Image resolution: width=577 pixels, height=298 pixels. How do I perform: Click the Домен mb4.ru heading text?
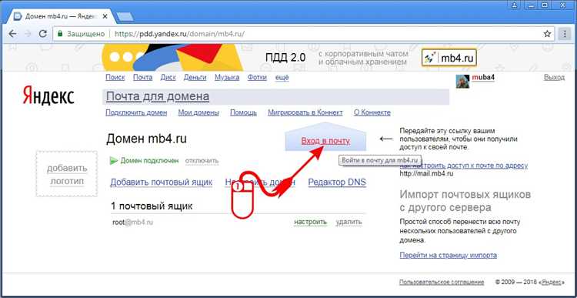point(146,139)
